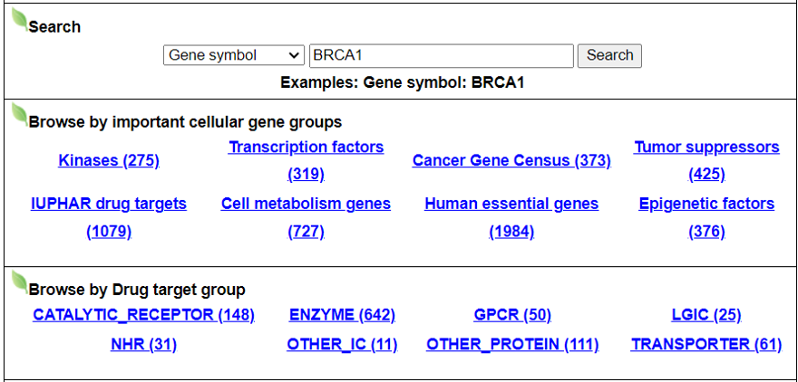Image resolution: width=798 pixels, height=382 pixels.
Task: Open the LGIC (25) link
Action: tap(706, 315)
